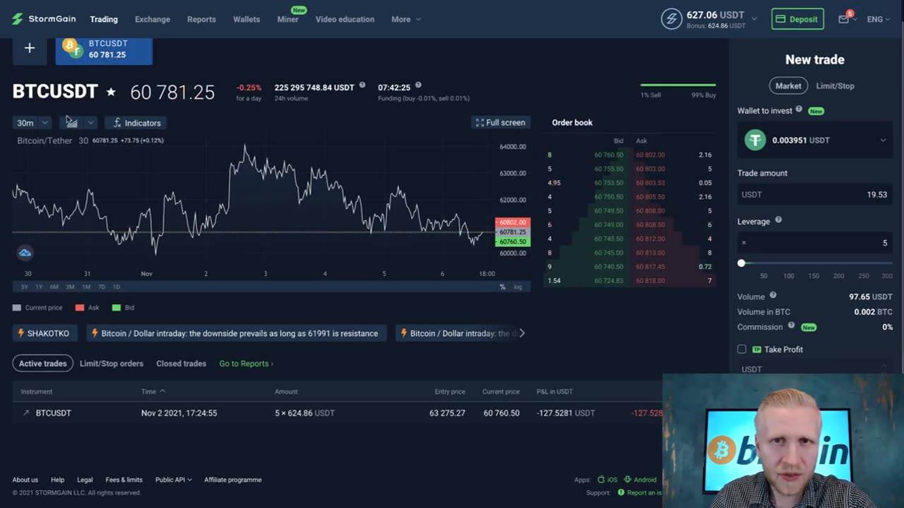Open the ENG language dropdown
This screenshot has width=904, height=508.
click(879, 19)
